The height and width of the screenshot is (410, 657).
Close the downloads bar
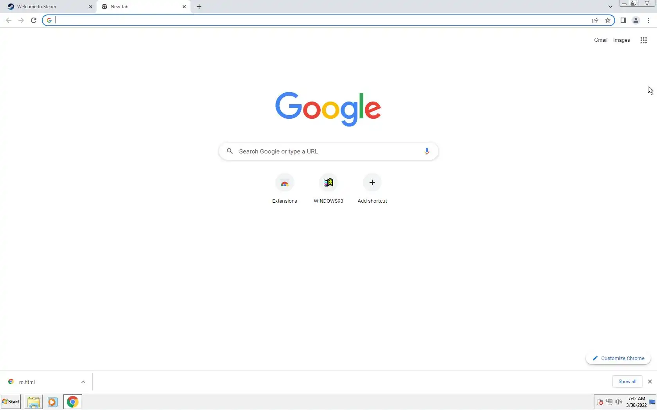(x=650, y=381)
